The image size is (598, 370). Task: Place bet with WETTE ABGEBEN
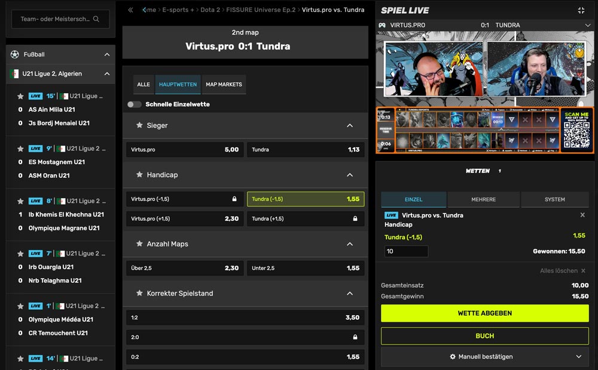tap(485, 313)
